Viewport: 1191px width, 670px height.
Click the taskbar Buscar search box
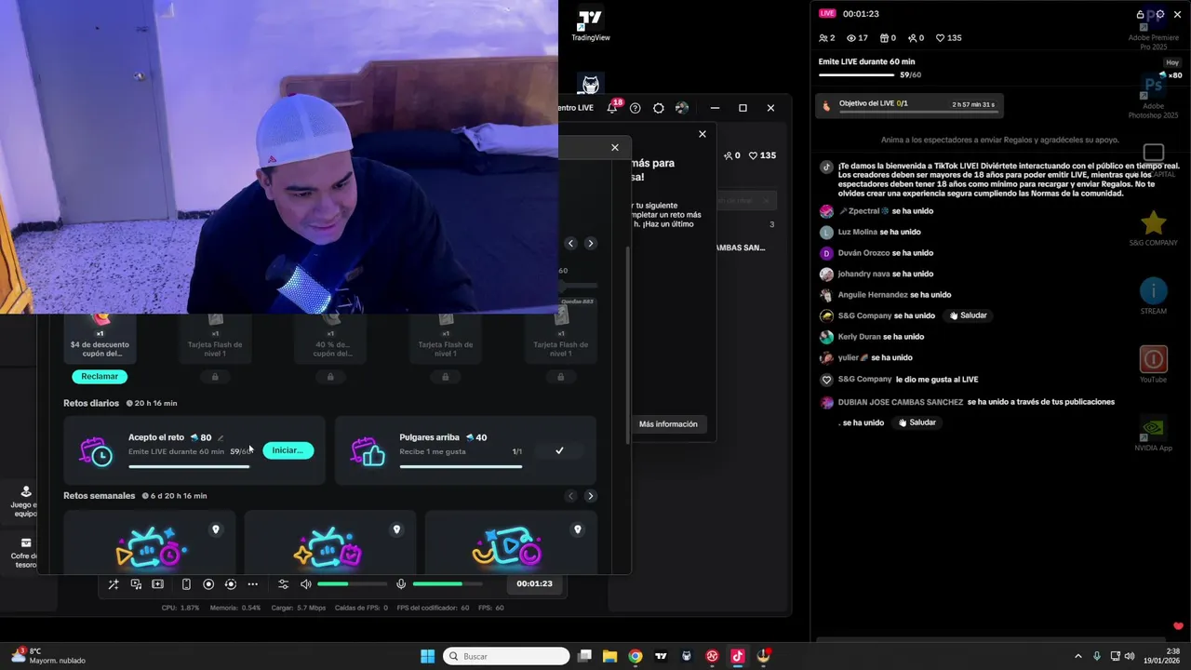(506, 656)
